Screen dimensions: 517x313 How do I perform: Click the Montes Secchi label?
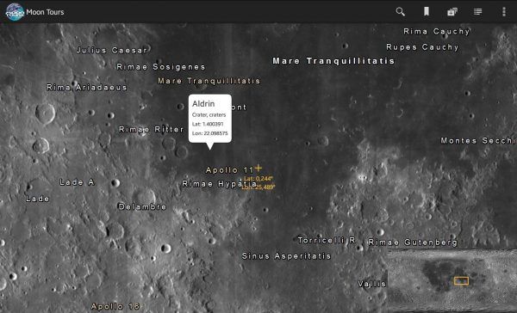(477, 141)
